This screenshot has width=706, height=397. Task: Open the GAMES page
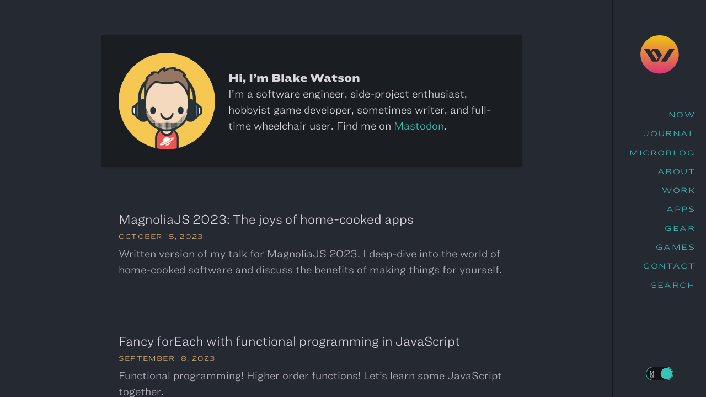[x=675, y=246]
